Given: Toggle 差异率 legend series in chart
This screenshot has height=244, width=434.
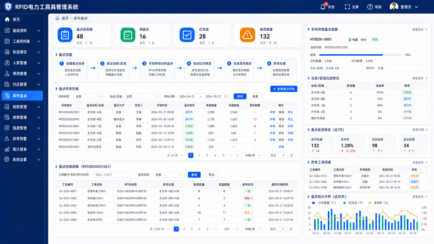Looking at the screenshot, I should 378,203.
